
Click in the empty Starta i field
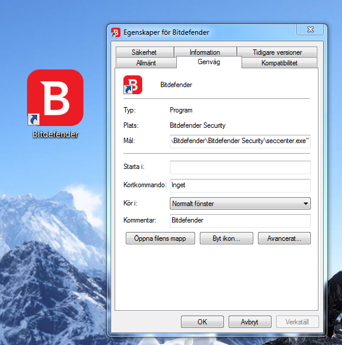240,167
